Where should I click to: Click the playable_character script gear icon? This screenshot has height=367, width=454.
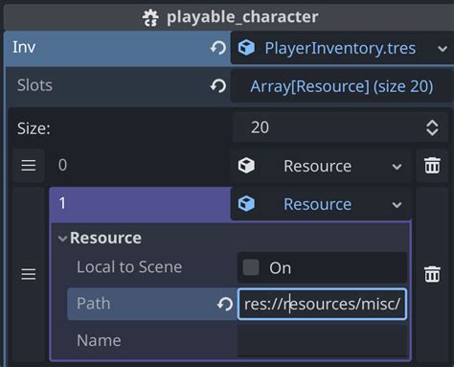[150, 17]
